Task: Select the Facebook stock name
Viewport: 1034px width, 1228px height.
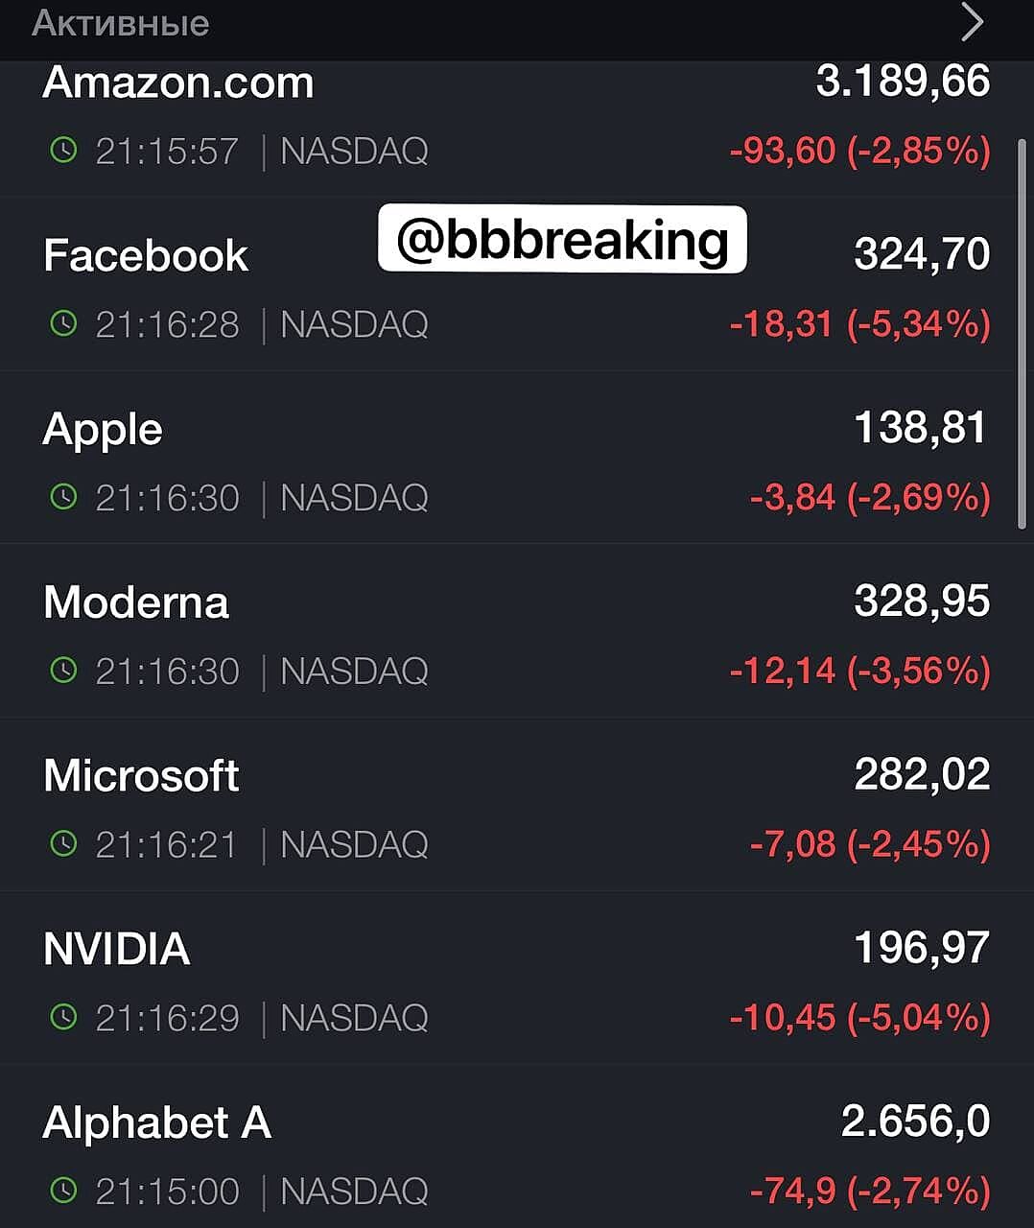Action: [146, 256]
